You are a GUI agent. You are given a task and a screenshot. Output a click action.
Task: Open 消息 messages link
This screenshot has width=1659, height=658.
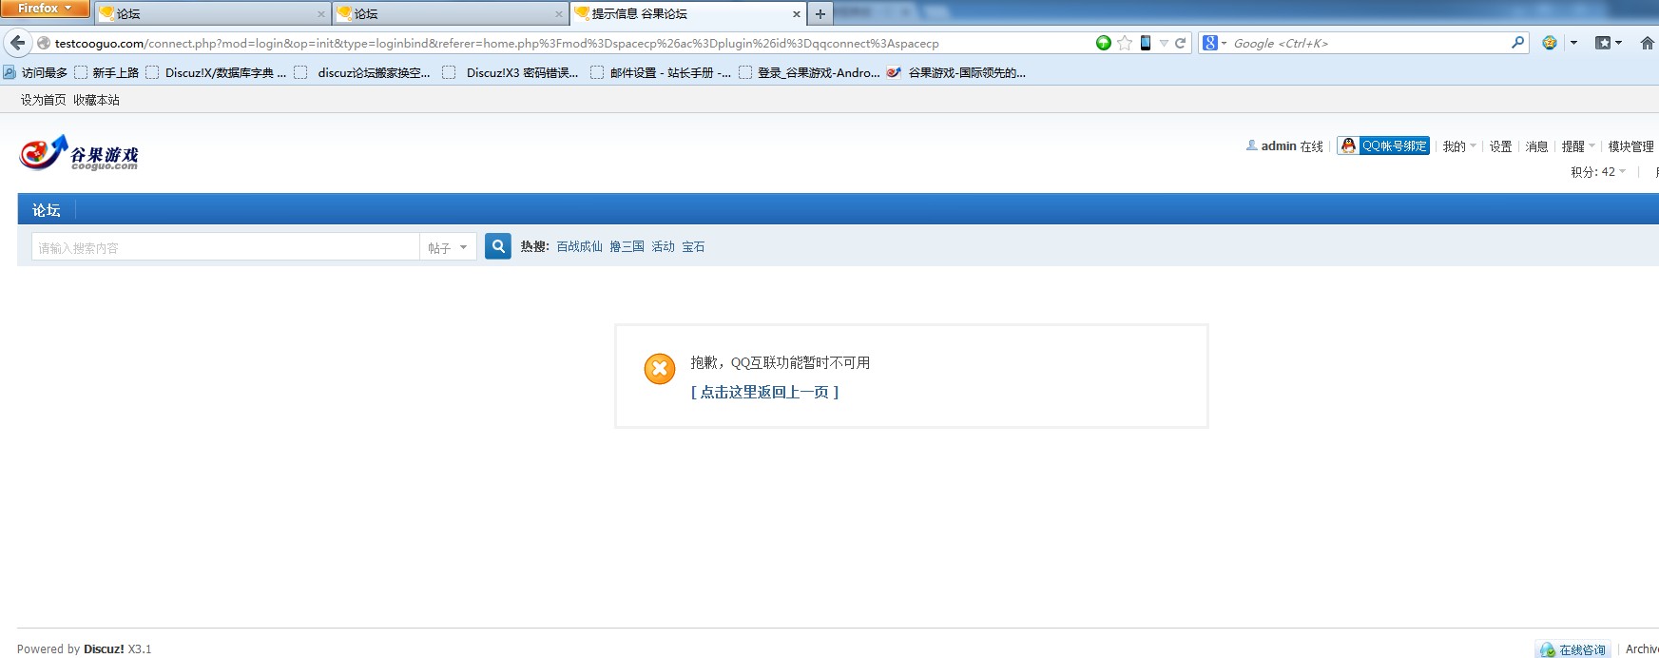coord(1536,146)
